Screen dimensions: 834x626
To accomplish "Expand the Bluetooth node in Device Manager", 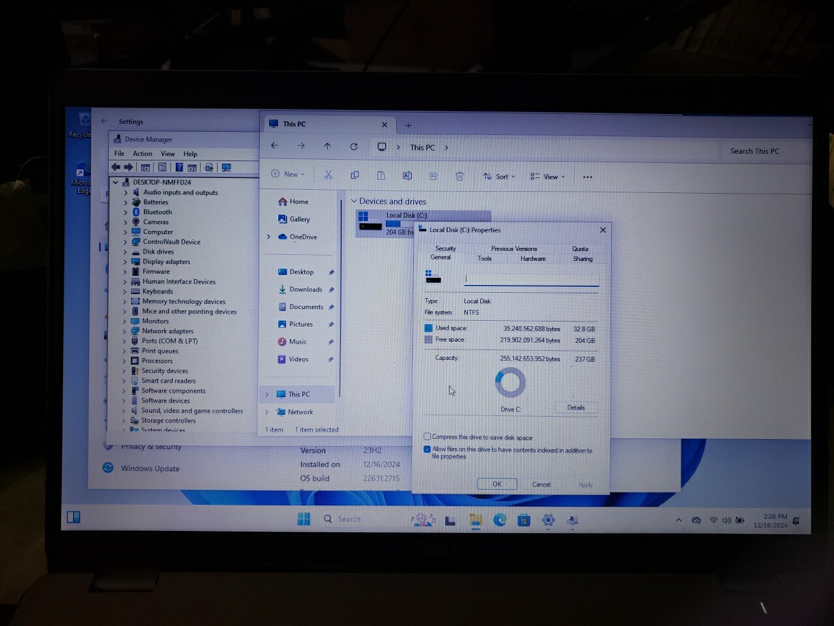I will [x=126, y=212].
